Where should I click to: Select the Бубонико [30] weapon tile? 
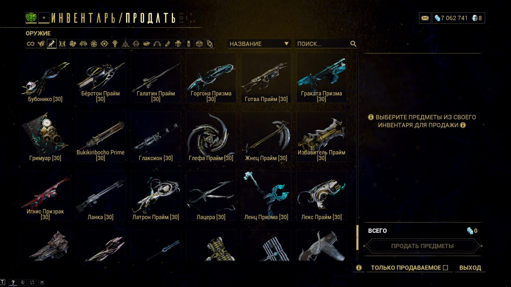[46, 78]
